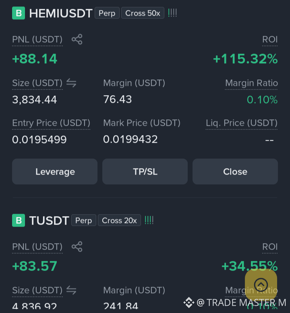This screenshot has width=290, height=313.
Task: Tap green B icon beside TUSDT
Action: point(19,220)
